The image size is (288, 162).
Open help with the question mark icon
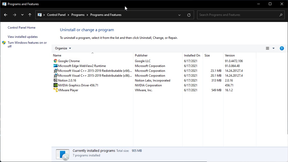[x=282, y=48]
